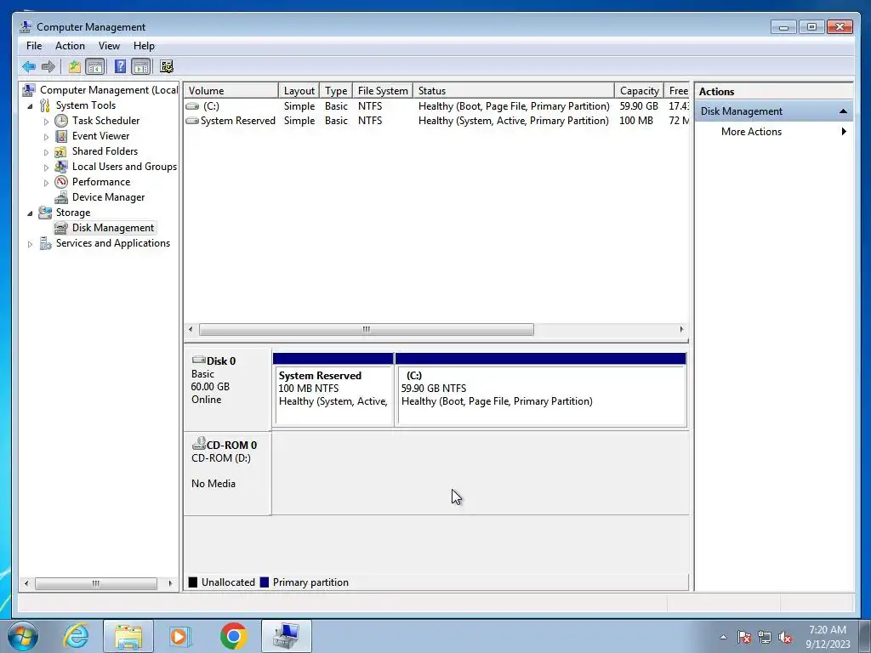Expand the Shared Folders node arrow
Viewport: 871px width, 653px height.
coord(46,151)
